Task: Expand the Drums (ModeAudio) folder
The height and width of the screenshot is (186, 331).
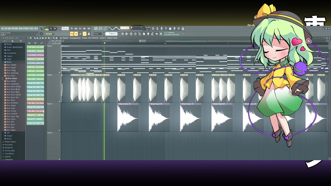Action: 14,47
